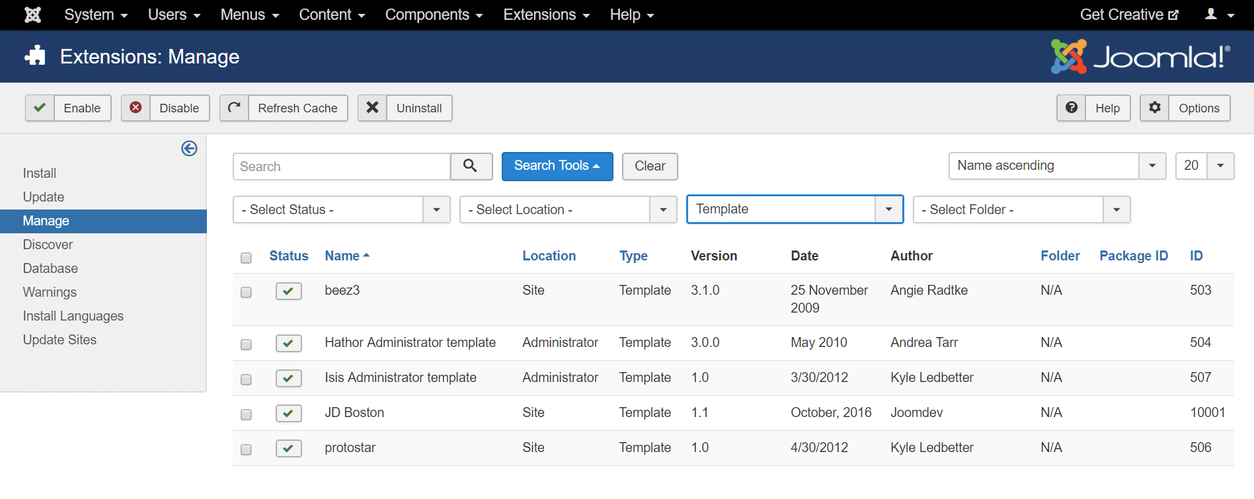
Task: Open the Extensions menu
Action: click(547, 15)
